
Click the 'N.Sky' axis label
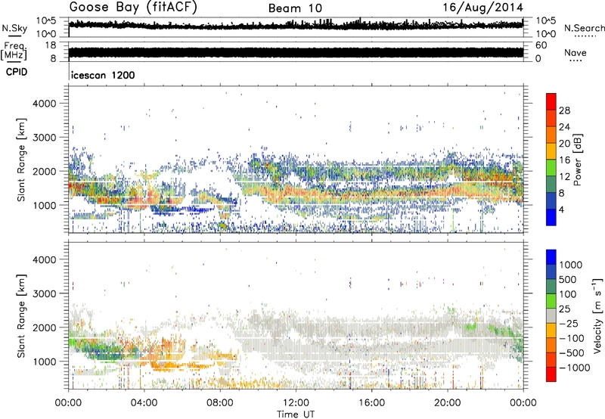(x=14, y=28)
